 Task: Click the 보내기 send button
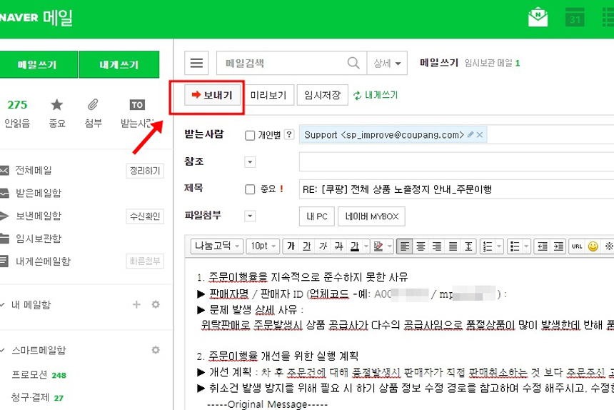(x=213, y=95)
